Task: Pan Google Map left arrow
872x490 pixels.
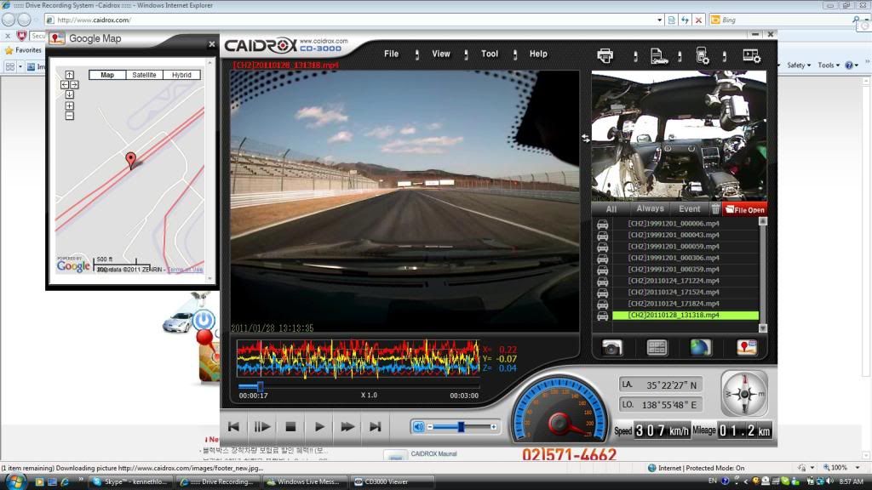Action: pyautogui.click(x=65, y=85)
